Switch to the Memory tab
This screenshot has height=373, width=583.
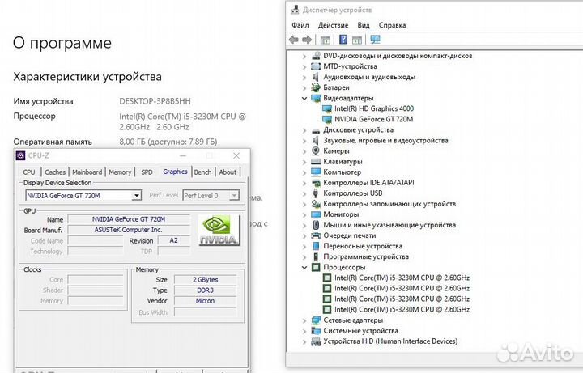coord(120,172)
